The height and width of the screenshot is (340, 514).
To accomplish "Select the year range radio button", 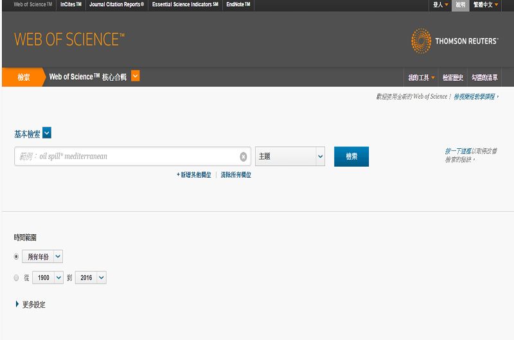I will [x=16, y=278].
